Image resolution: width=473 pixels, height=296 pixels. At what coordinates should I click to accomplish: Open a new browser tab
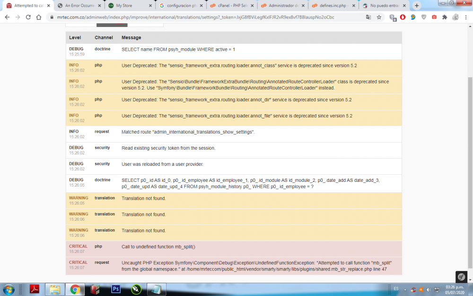417,5
